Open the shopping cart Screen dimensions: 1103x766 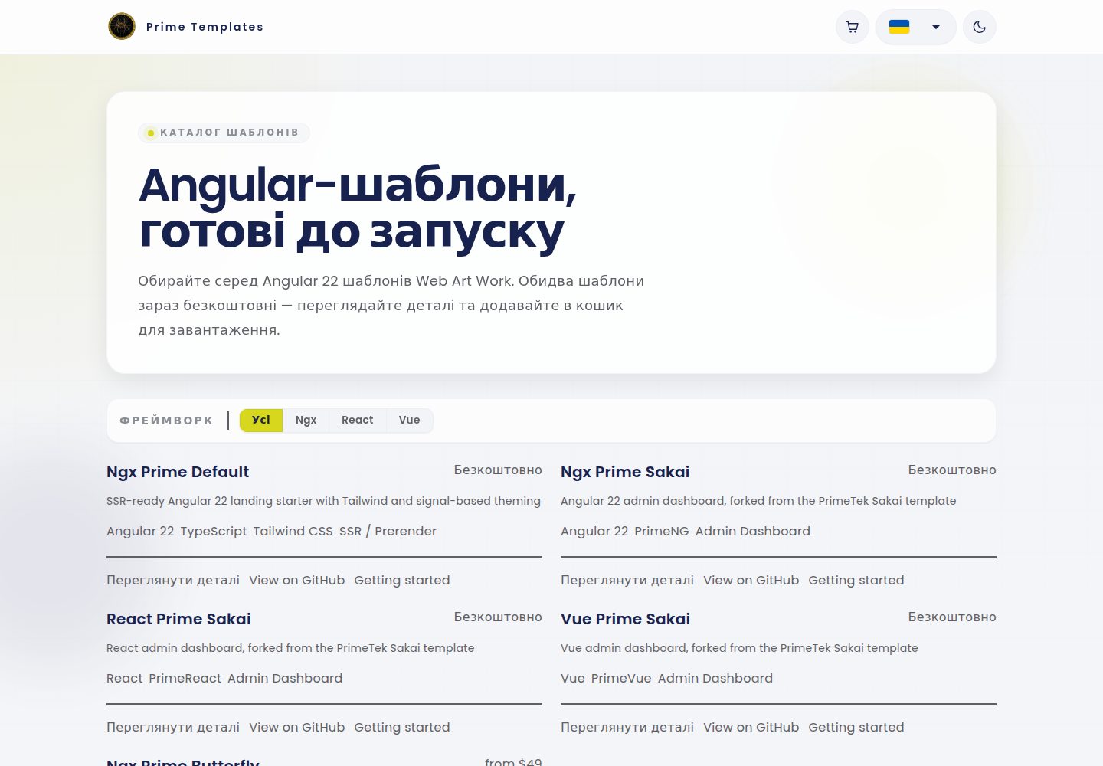(853, 27)
